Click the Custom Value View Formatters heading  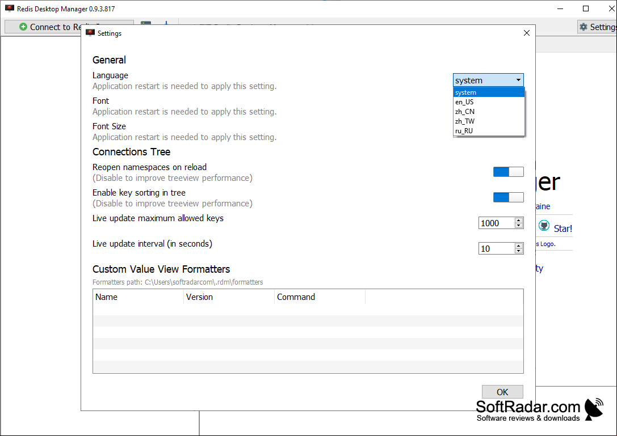click(x=161, y=269)
